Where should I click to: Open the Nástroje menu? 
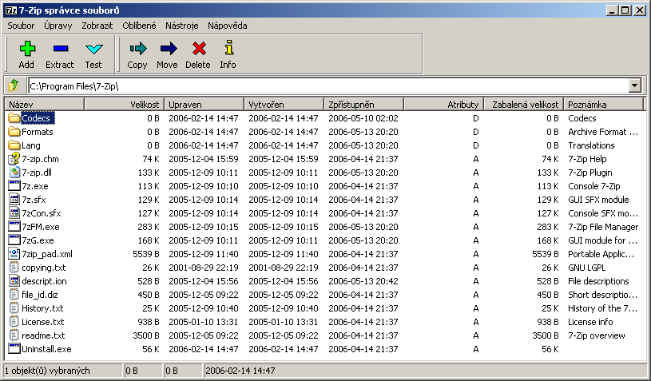(181, 26)
